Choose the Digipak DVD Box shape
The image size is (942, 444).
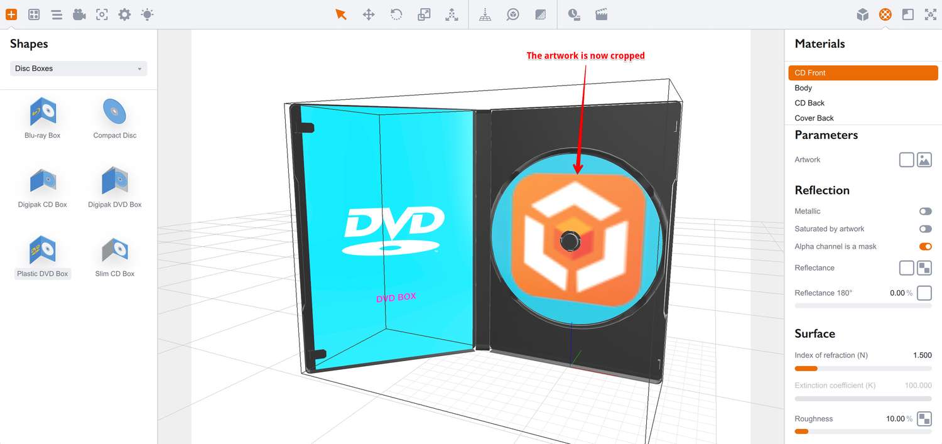pyautogui.click(x=115, y=188)
